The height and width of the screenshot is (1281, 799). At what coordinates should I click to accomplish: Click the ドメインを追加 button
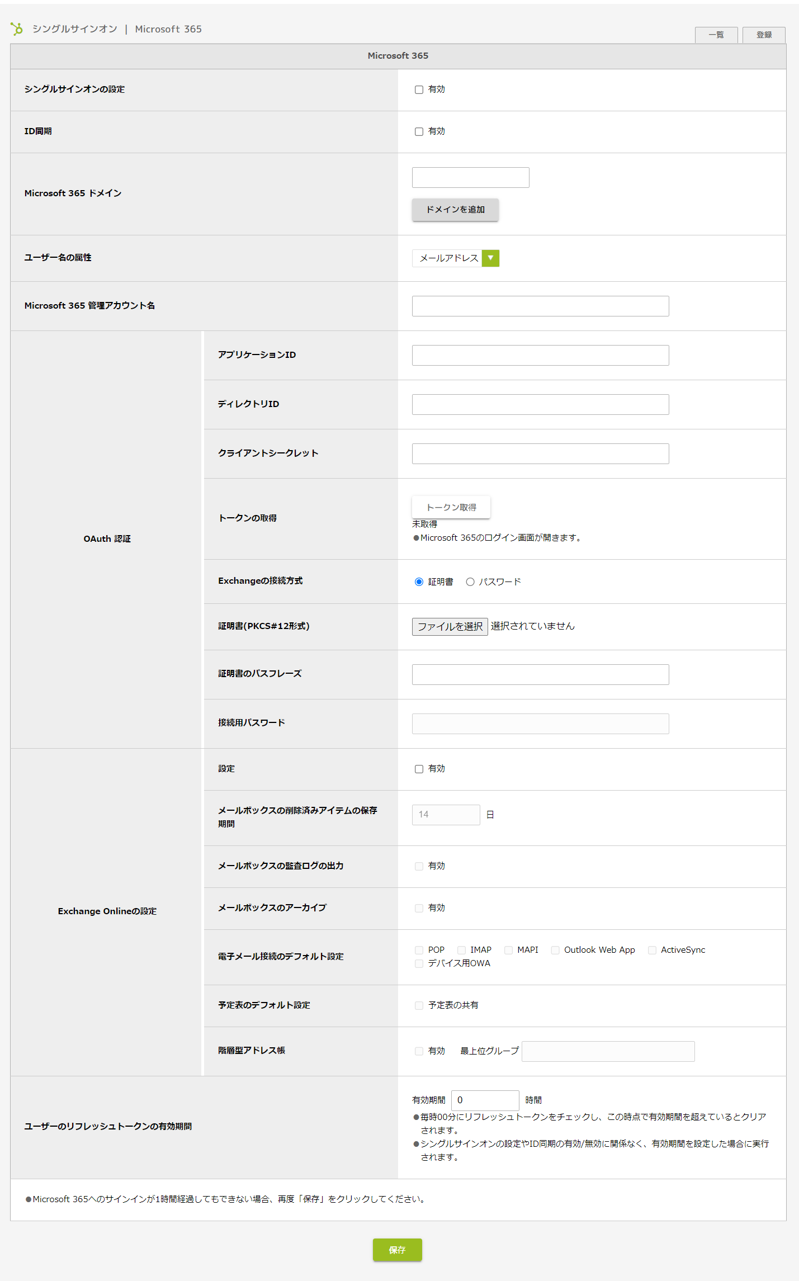click(x=455, y=210)
